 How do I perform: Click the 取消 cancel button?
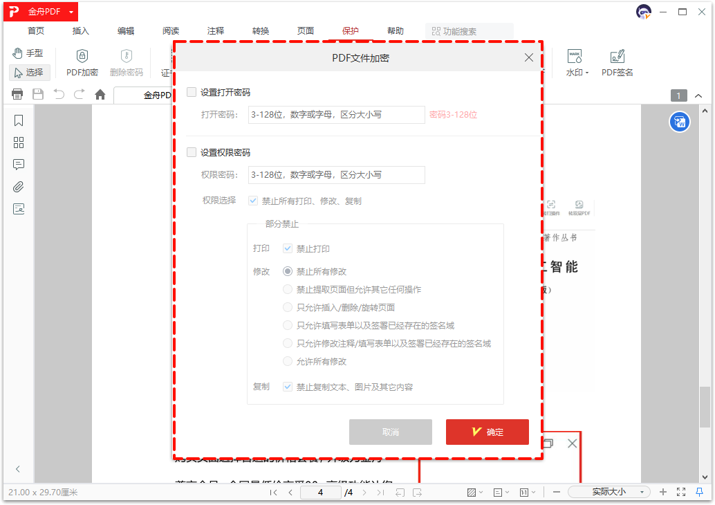click(x=390, y=432)
